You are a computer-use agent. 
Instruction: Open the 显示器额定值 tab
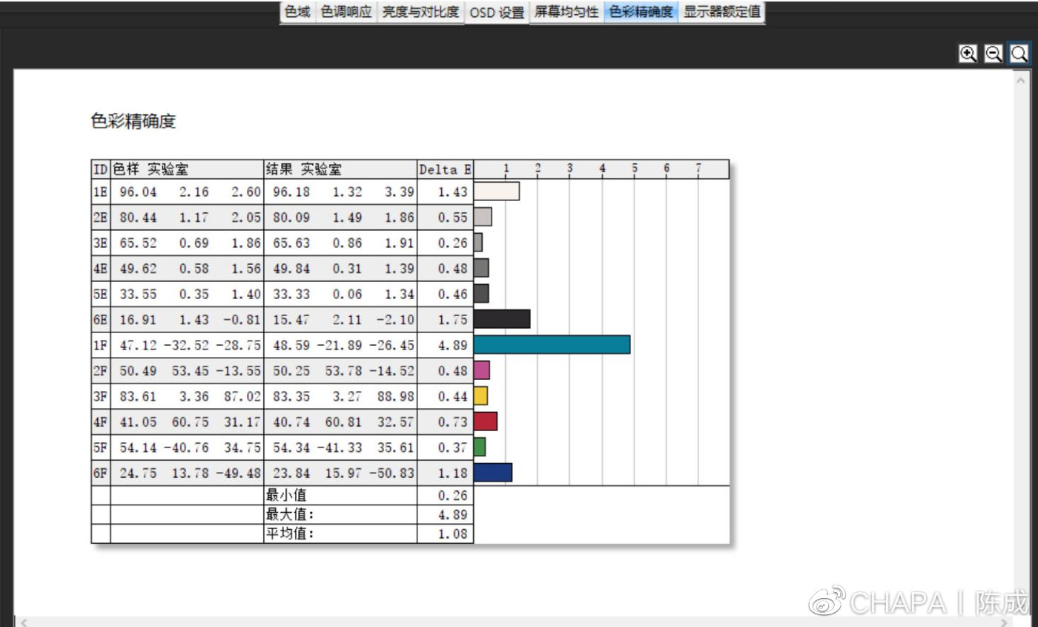(x=721, y=13)
